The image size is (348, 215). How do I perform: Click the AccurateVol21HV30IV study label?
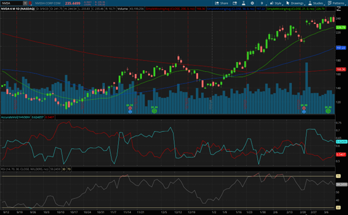point(15,117)
